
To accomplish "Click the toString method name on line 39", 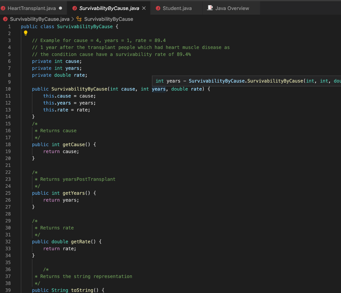I will [x=82, y=290].
